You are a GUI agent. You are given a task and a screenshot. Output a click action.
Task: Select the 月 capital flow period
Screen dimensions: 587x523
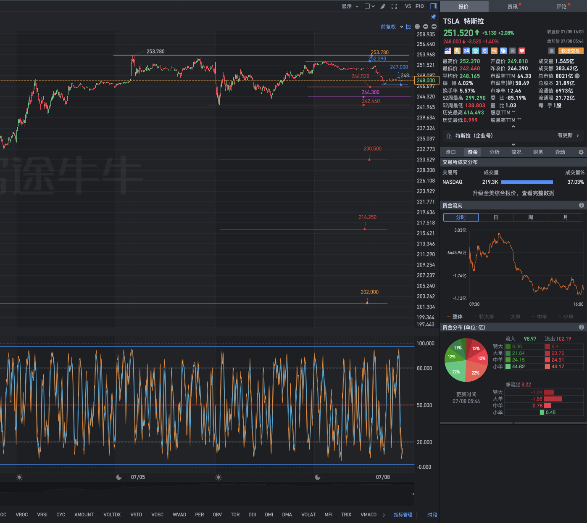click(x=566, y=217)
